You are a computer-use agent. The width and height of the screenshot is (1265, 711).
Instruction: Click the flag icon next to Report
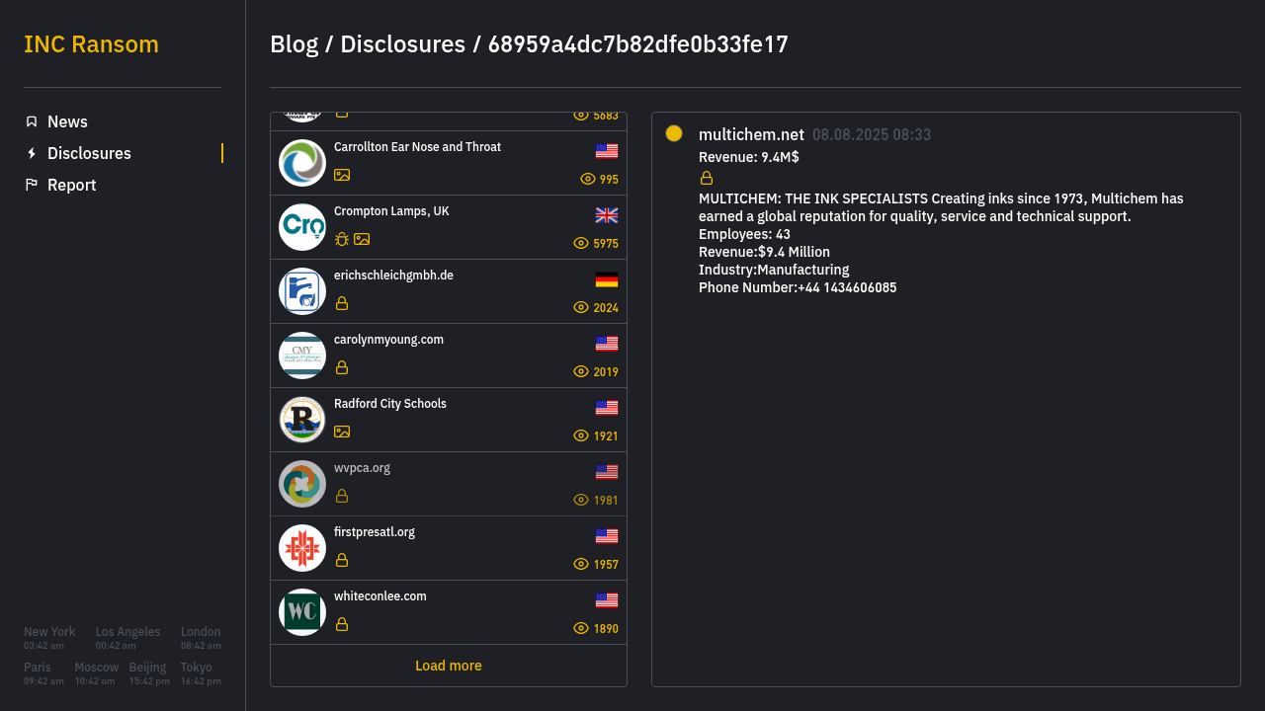pos(32,185)
